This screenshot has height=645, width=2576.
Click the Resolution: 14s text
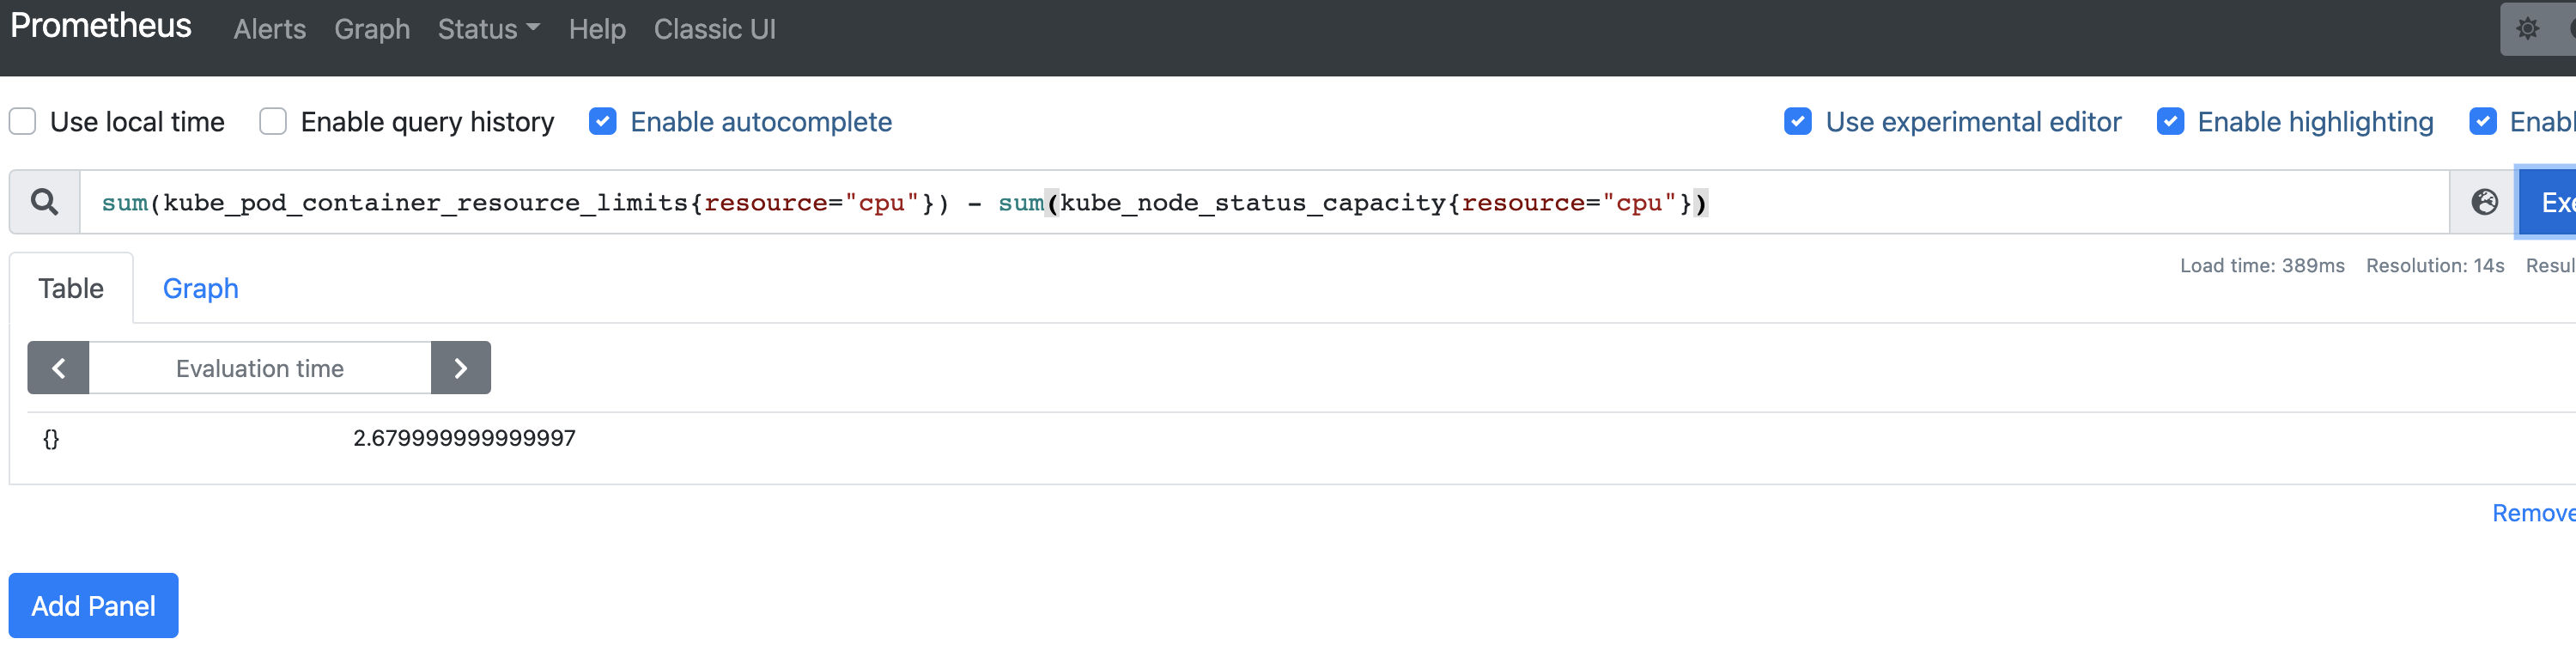[x=2435, y=266]
